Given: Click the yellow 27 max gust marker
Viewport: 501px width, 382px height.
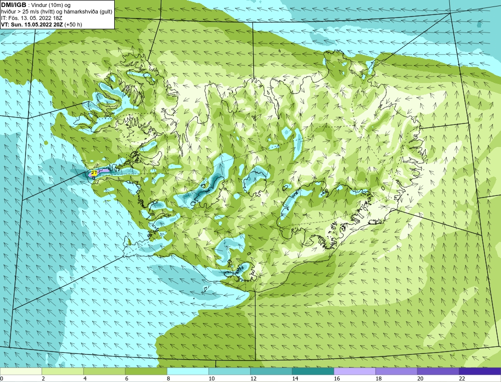Looking at the screenshot, I should (94, 172).
